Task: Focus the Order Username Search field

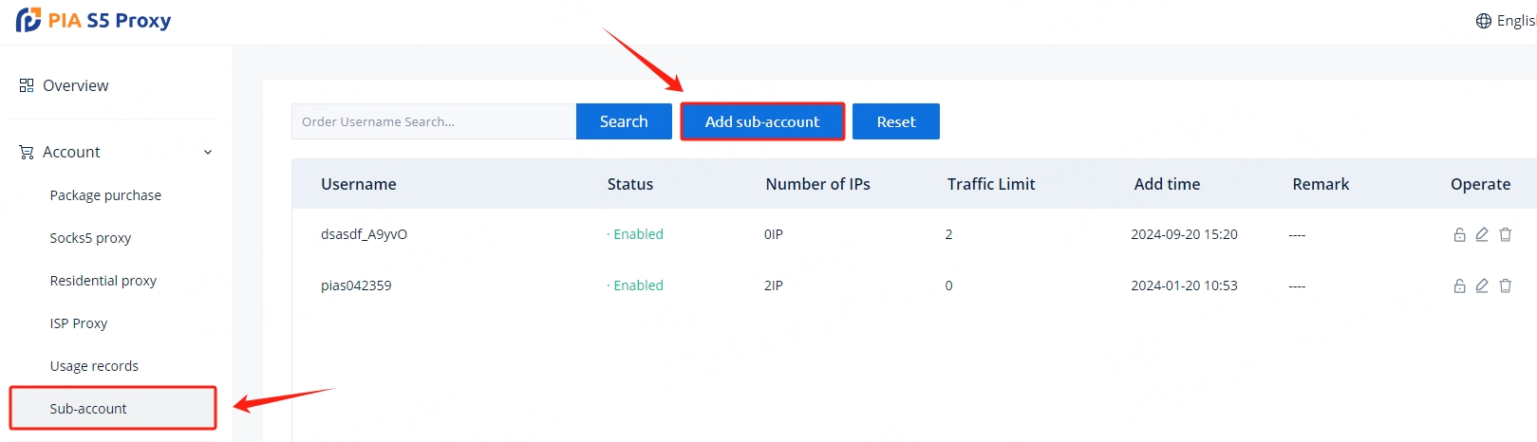Action: click(433, 121)
